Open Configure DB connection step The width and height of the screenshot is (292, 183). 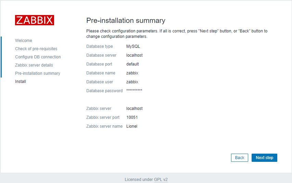click(x=38, y=57)
